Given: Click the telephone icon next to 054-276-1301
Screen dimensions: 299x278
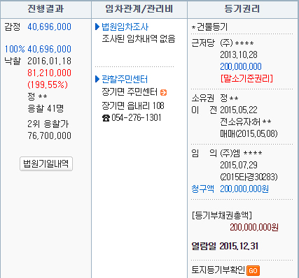Looking at the screenshot, I should tap(106, 118).
